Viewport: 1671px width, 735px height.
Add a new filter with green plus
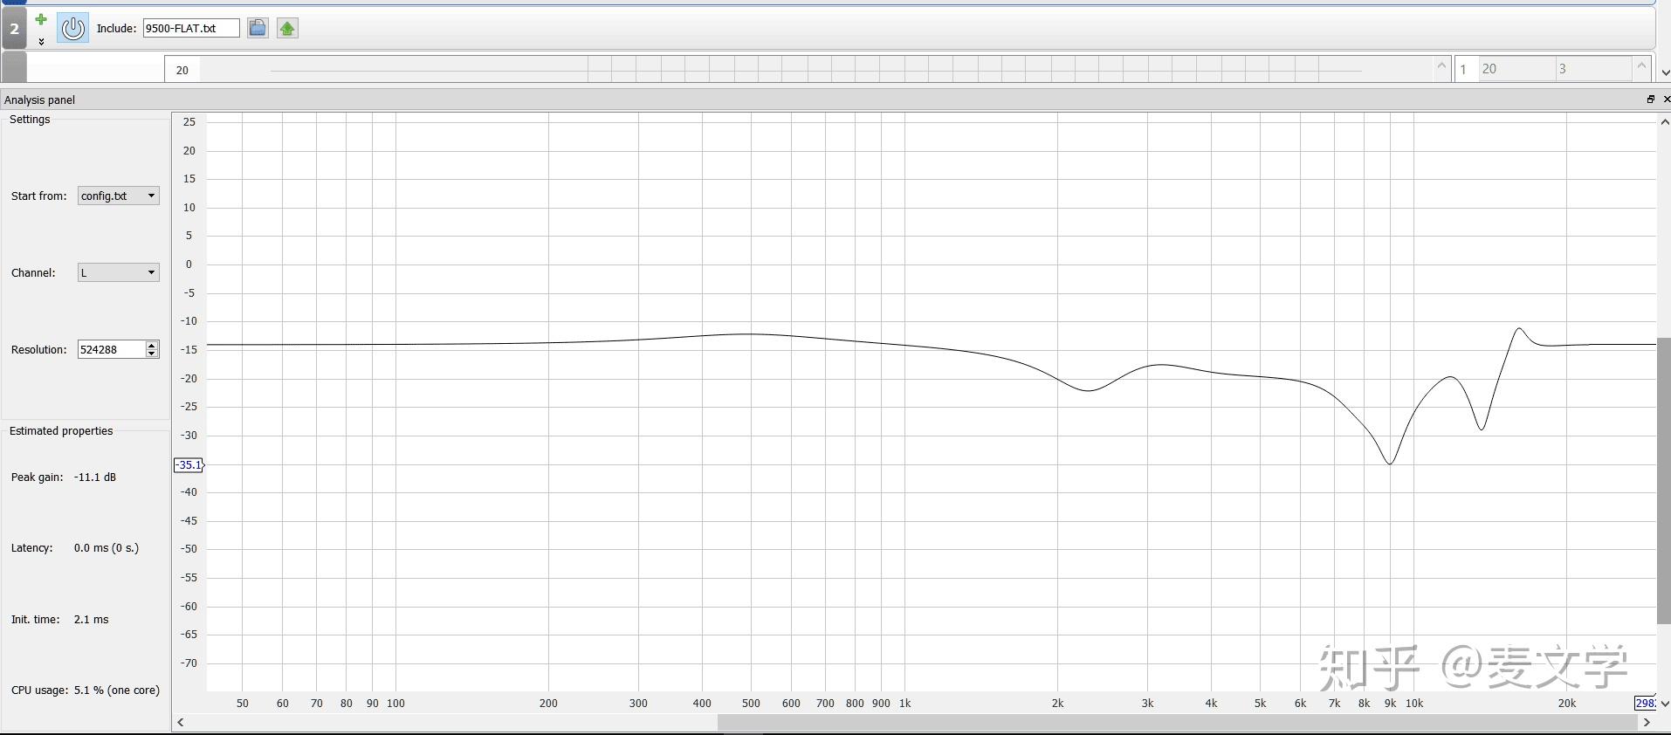pyautogui.click(x=41, y=19)
